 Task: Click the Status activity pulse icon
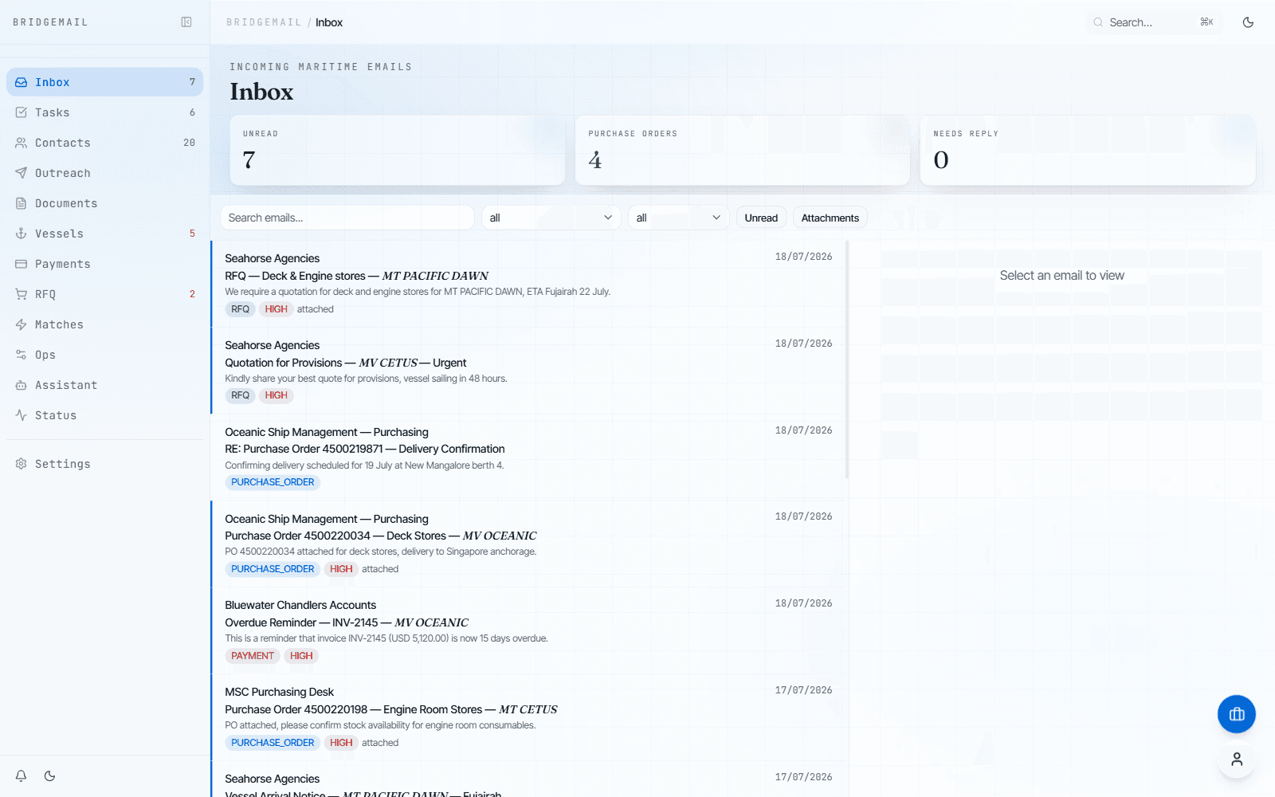pyautogui.click(x=22, y=415)
